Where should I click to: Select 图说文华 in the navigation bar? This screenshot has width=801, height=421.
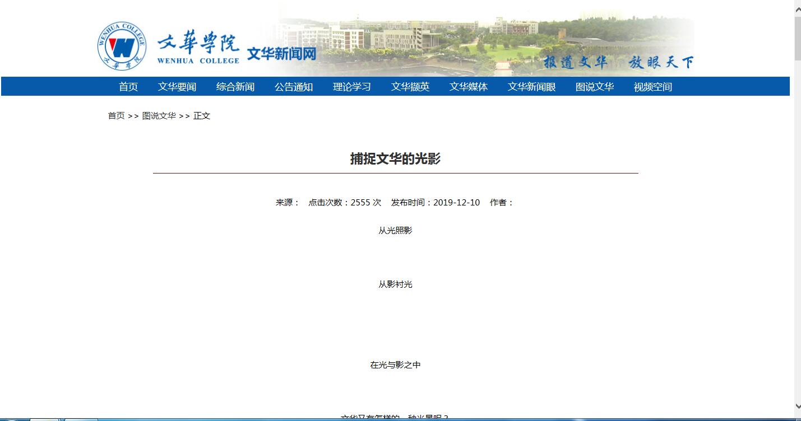595,87
